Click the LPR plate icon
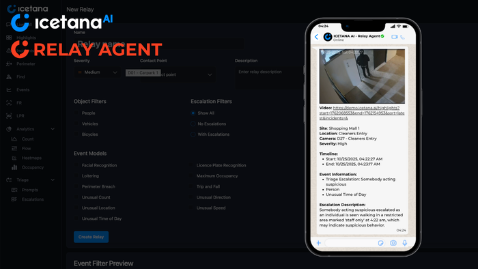Image resolution: width=478 pixels, height=269 pixels. 9,116
